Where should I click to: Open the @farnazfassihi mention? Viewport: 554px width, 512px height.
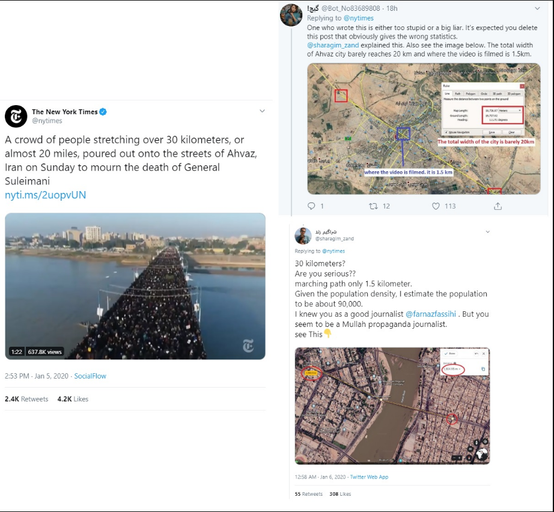tap(430, 314)
